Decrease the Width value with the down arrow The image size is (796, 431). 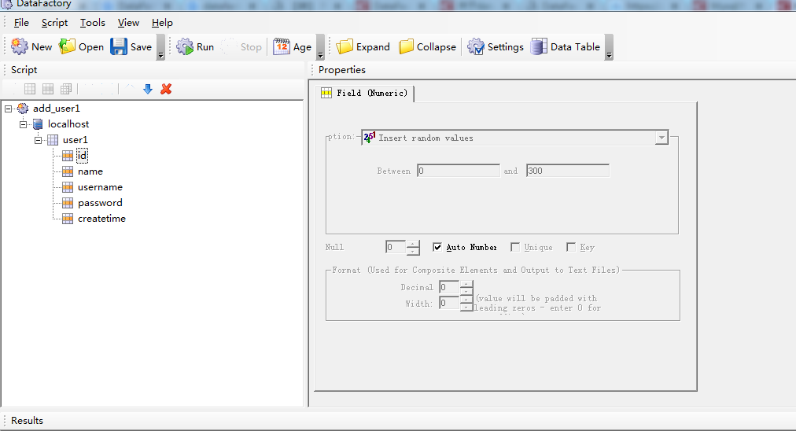[466, 308]
